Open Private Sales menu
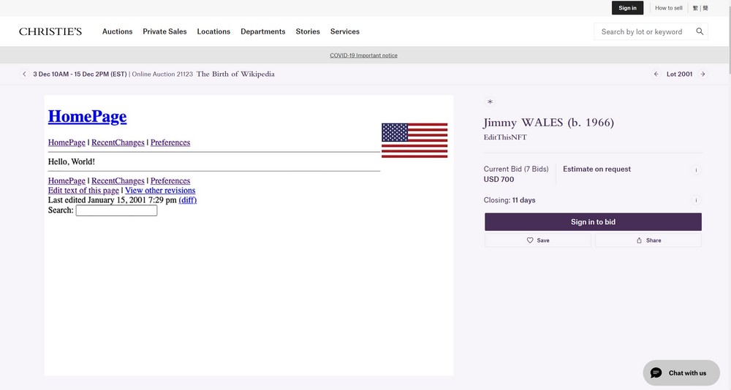 [x=164, y=31]
